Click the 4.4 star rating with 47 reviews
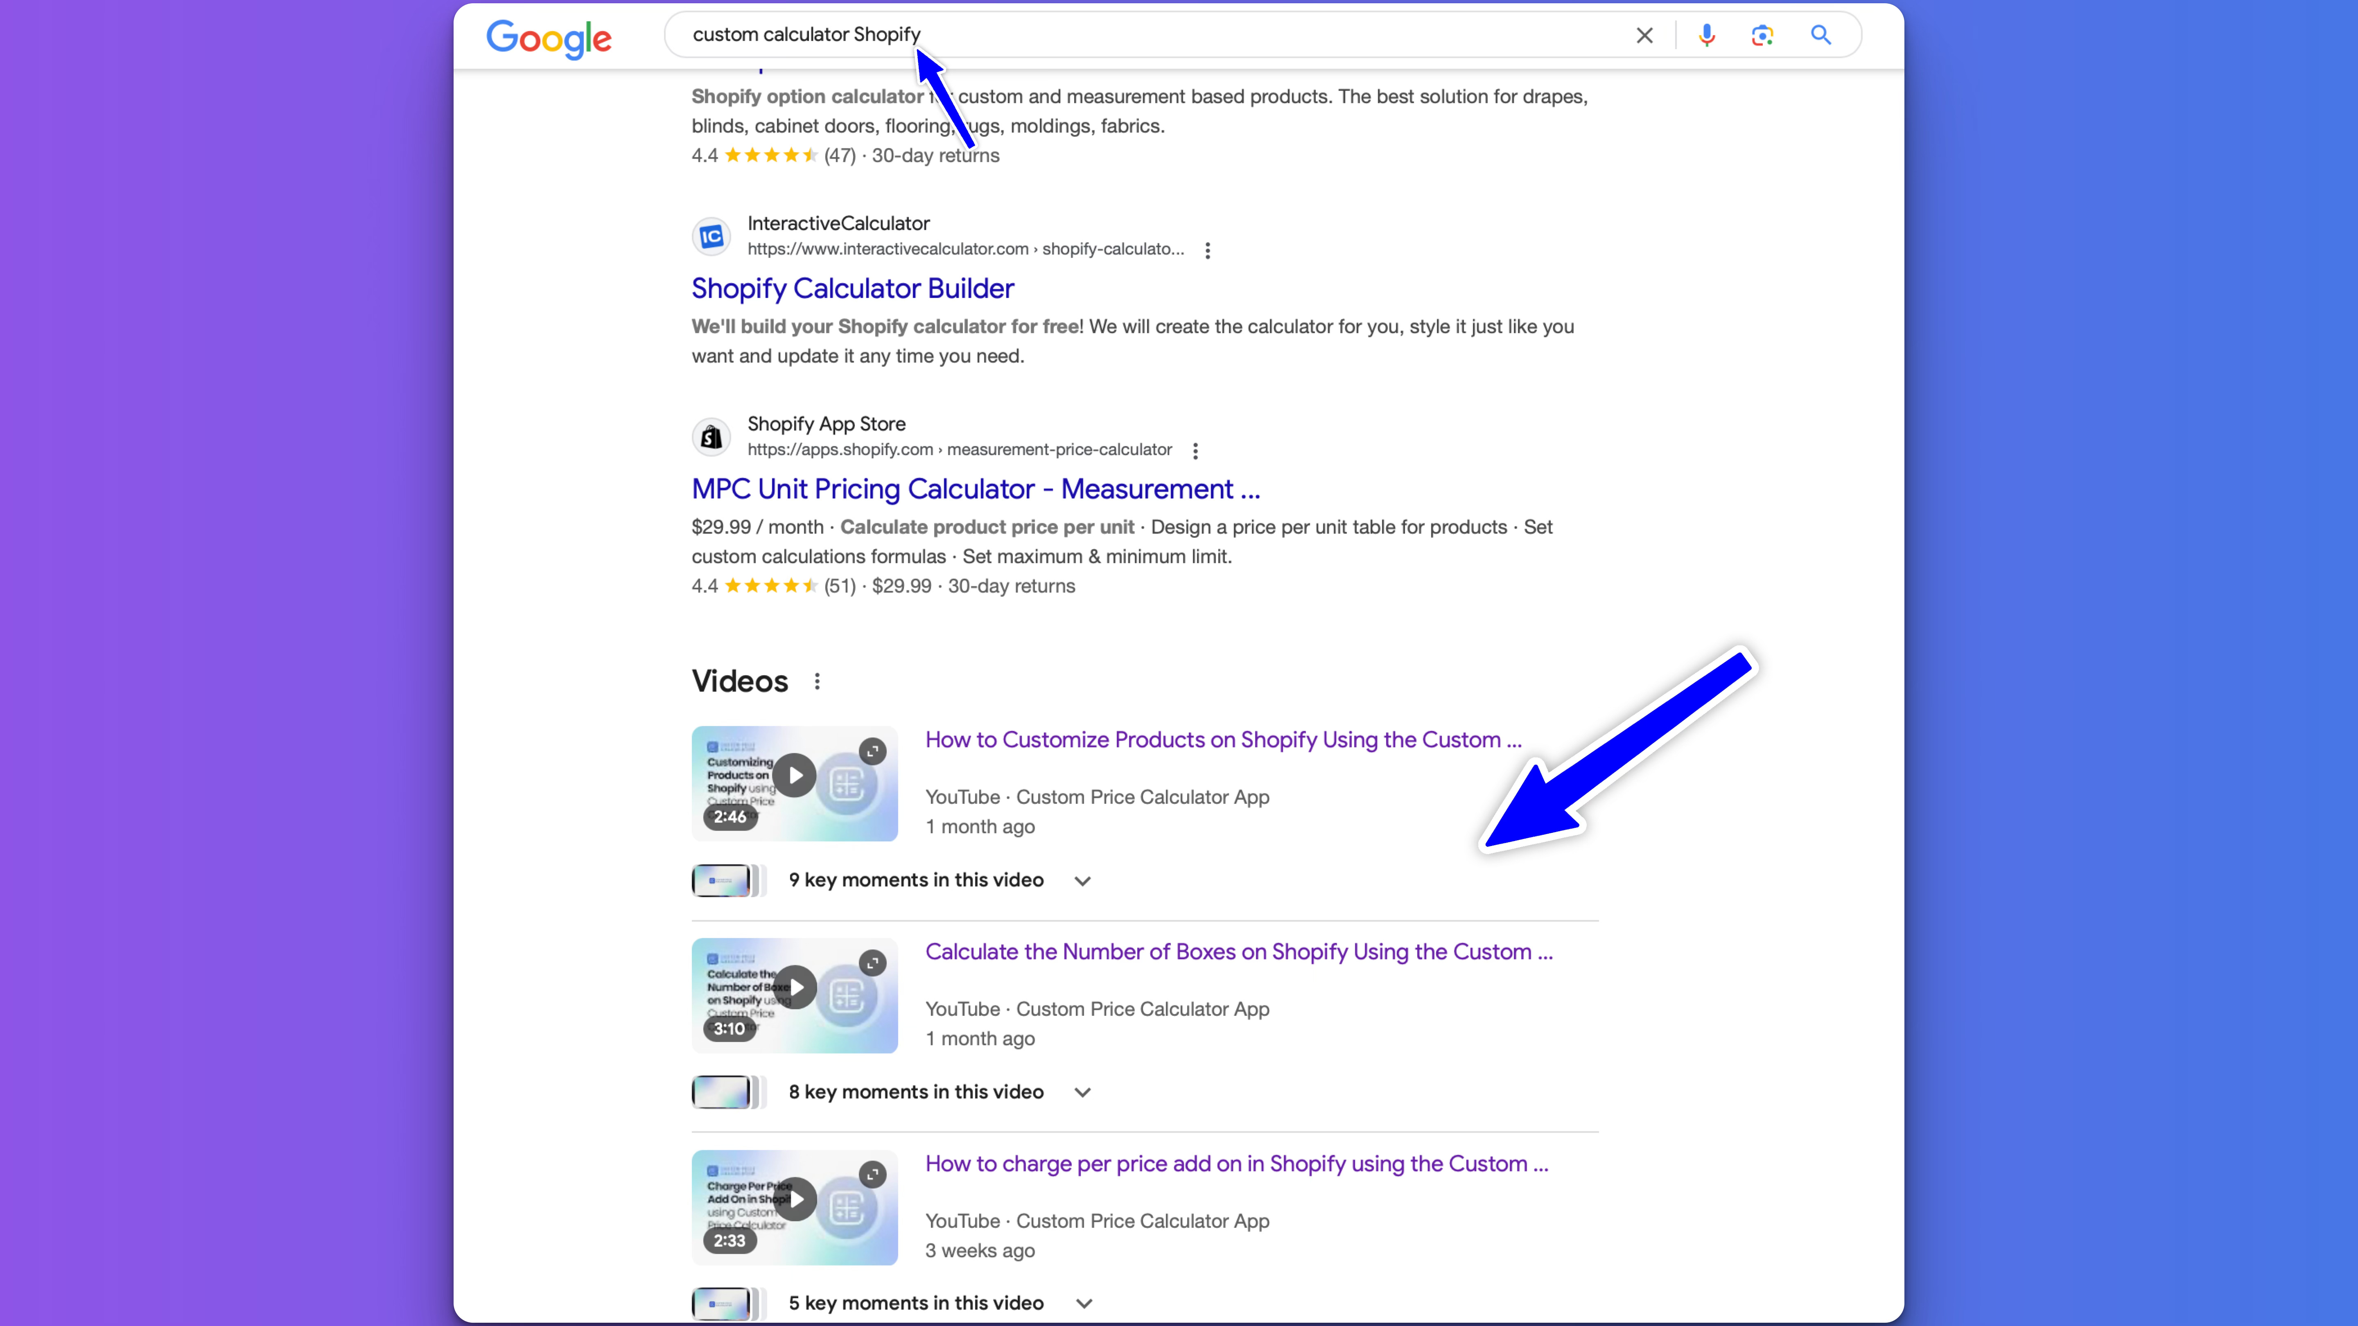The image size is (2358, 1326). click(x=773, y=156)
